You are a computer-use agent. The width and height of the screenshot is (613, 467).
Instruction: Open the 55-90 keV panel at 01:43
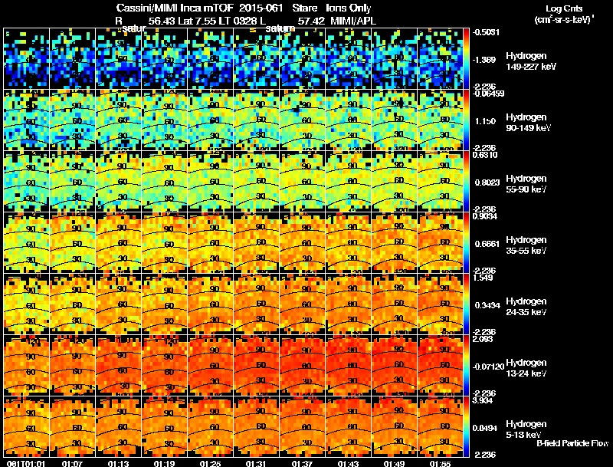point(349,182)
